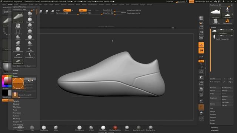This screenshot has height=133, width=237.
Task: Activate the Rotate gizmo icon in top toolbar
Action: pyautogui.click(x=52, y=12)
